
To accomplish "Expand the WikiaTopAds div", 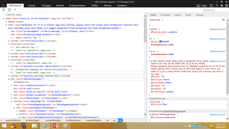I will (11, 98).
